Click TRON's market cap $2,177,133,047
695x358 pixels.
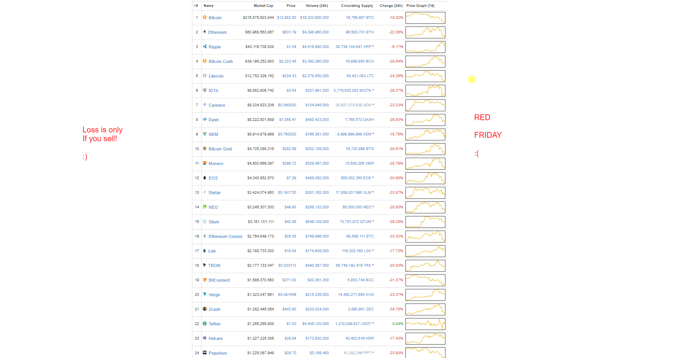coord(261,266)
